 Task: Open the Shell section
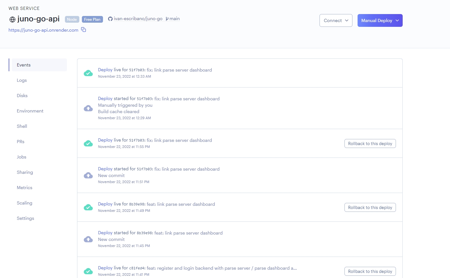click(22, 126)
